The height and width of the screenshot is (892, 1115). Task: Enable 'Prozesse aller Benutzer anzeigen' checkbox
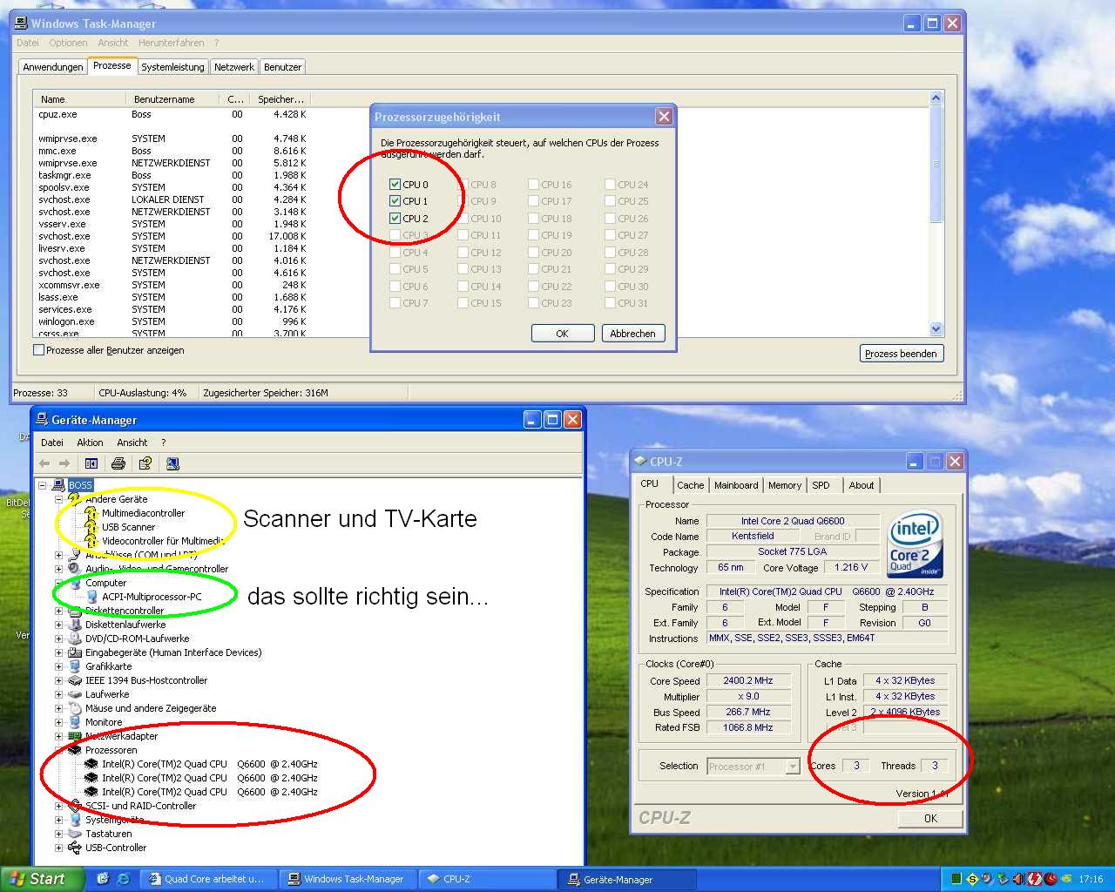coord(38,350)
